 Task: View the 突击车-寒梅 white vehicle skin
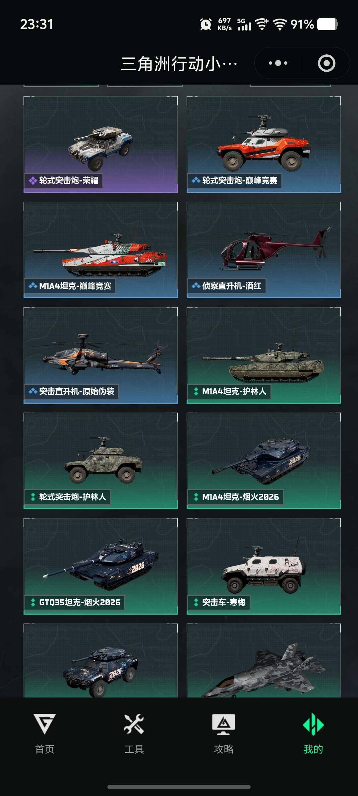point(264,566)
